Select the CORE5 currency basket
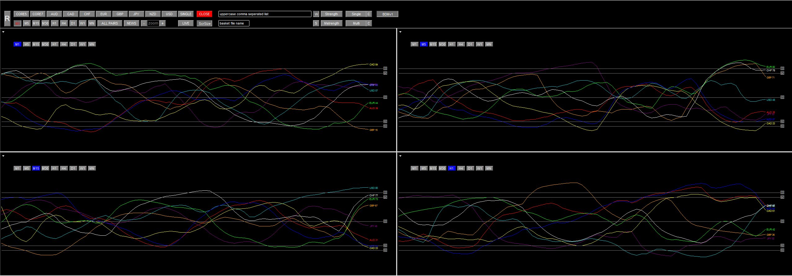Viewport: 792px width, 276px height. pyautogui.click(x=21, y=14)
